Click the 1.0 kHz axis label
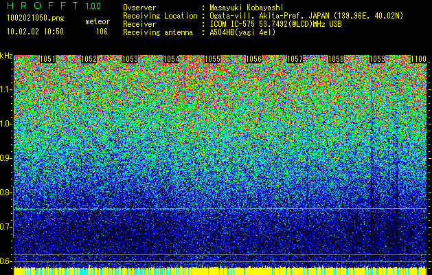Screen dimensions: 432x275 [x=5, y=124]
